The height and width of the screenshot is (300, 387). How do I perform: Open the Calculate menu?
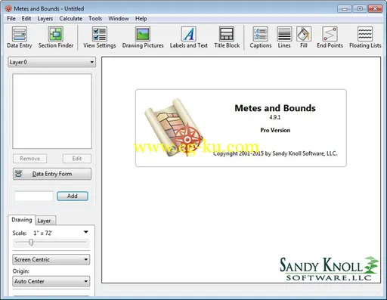pos(70,19)
